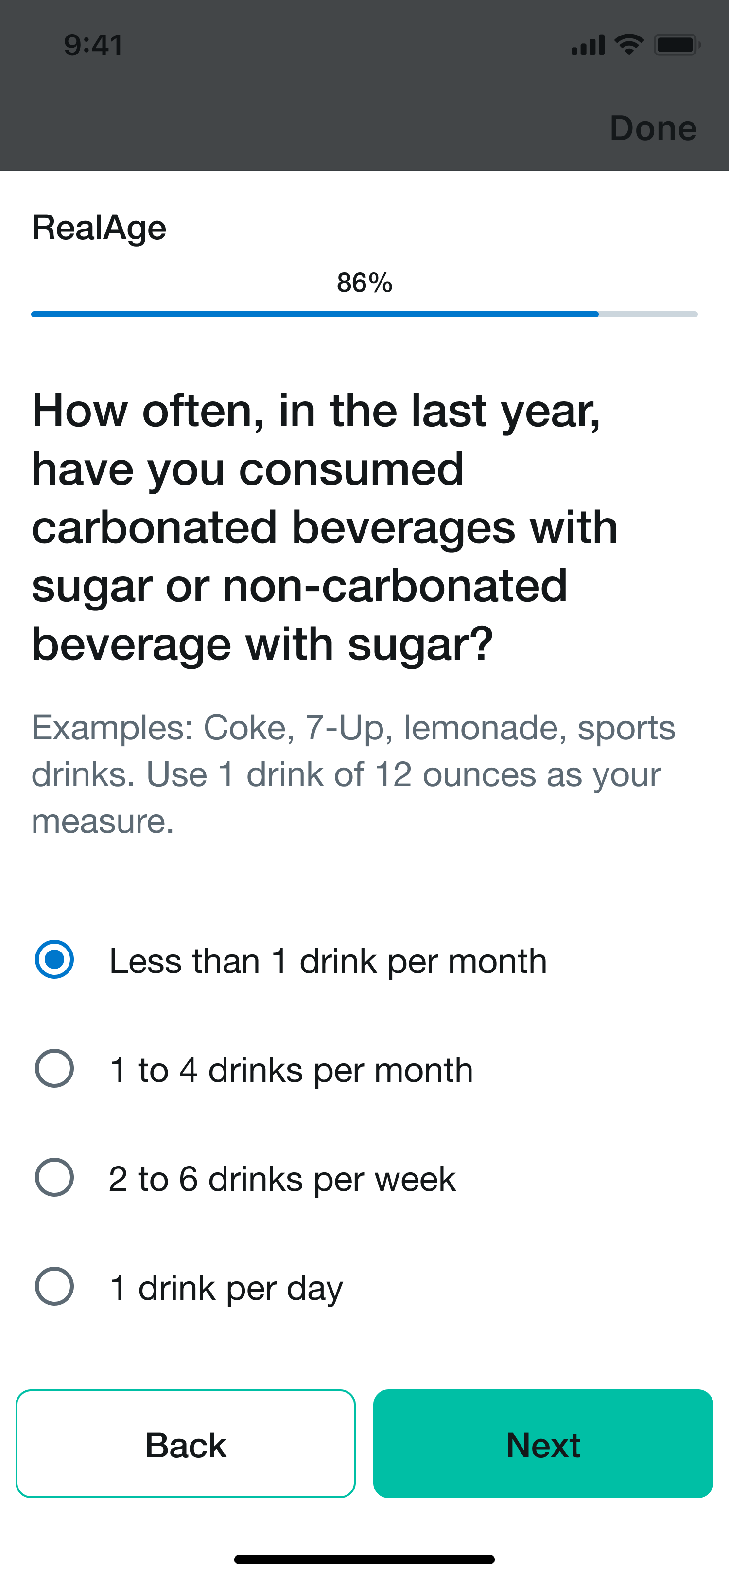
Task: Tap the RealAge title text
Action: [x=99, y=228]
